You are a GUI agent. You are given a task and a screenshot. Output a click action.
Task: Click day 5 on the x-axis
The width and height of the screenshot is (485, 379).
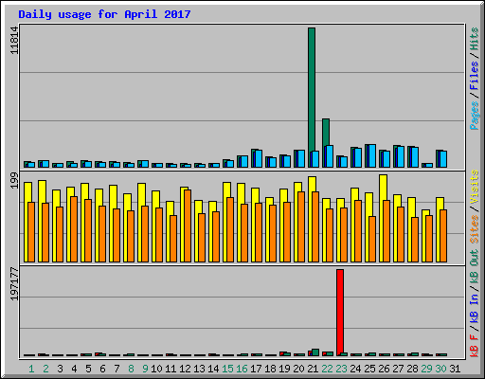(88, 369)
